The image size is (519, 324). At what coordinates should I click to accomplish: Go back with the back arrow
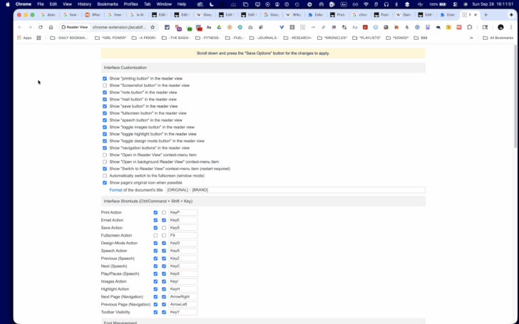[19, 28]
